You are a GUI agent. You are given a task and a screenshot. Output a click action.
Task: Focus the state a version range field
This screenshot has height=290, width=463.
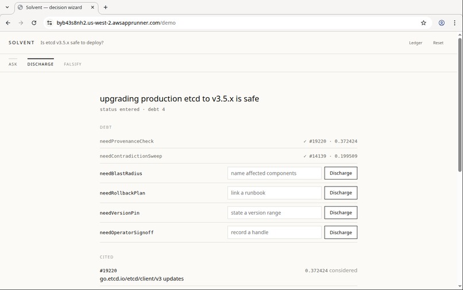tap(275, 213)
